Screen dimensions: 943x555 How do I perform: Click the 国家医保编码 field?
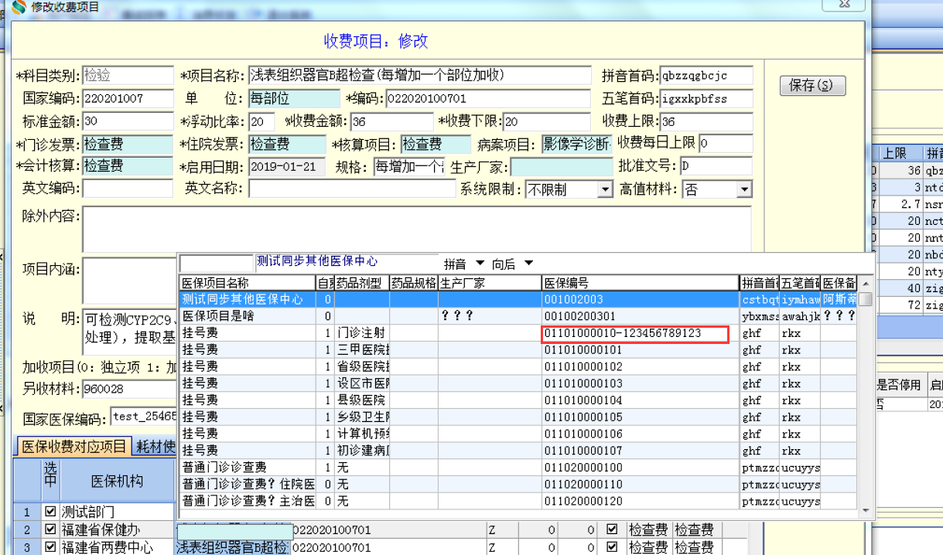(143, 417)
